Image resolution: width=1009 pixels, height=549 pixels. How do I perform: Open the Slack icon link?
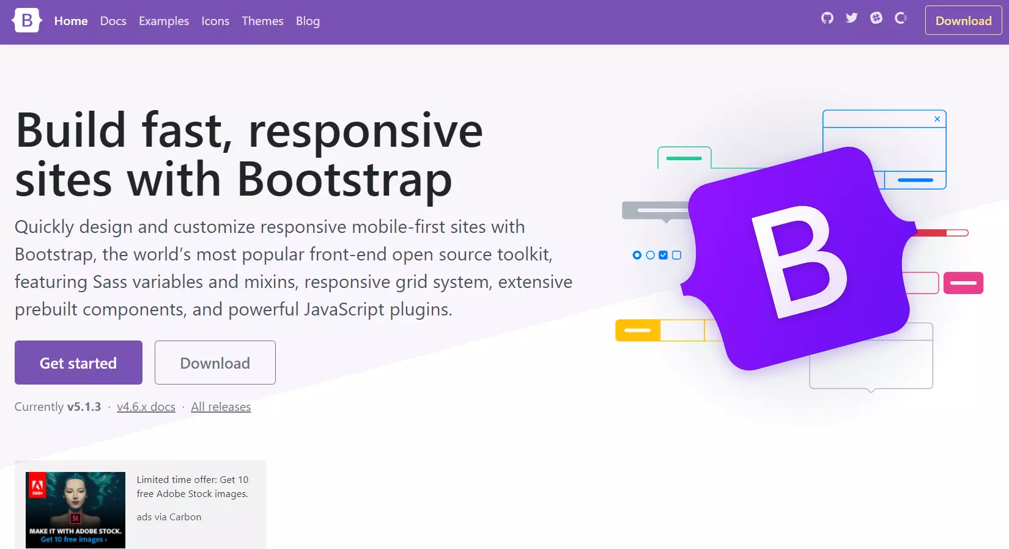876,18
